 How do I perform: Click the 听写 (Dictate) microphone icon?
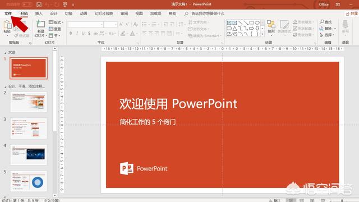pyautogui.click(x=346, y=24)
